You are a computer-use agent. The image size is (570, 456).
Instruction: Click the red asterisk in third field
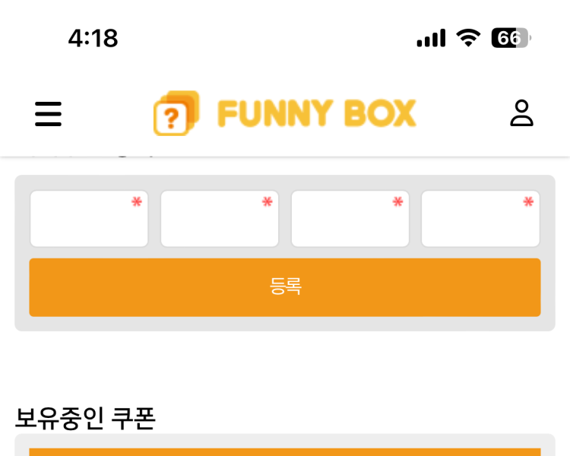pos(397,201)
